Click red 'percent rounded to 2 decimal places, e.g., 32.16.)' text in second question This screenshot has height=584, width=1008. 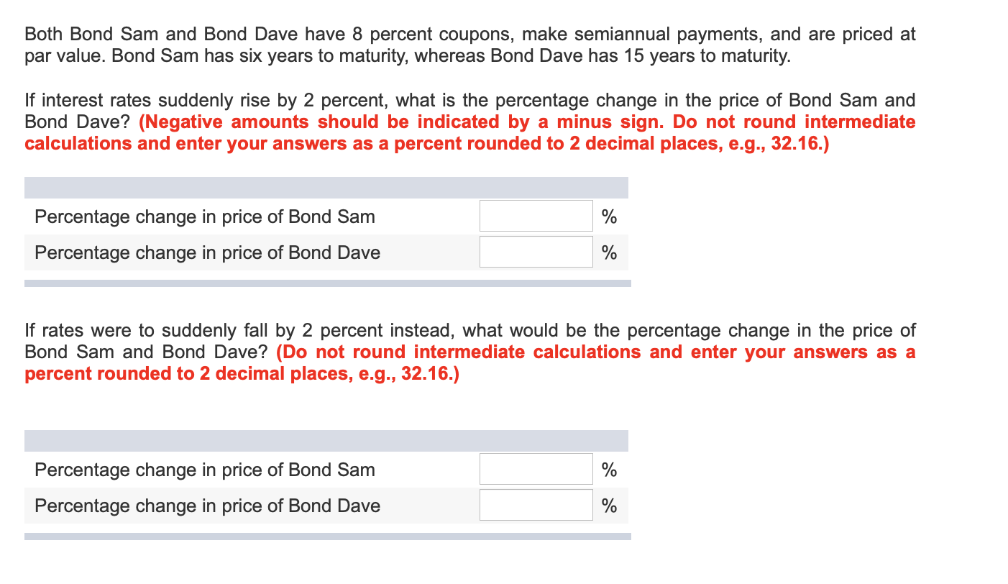point(241,374)
